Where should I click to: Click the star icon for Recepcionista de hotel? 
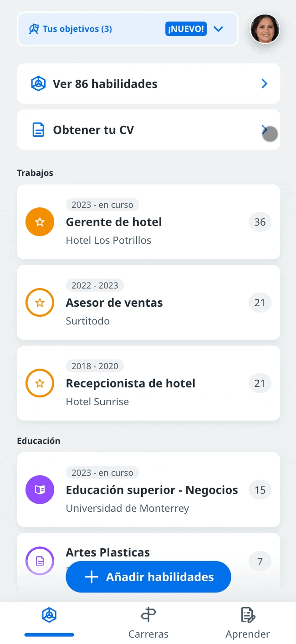point(40,383)
